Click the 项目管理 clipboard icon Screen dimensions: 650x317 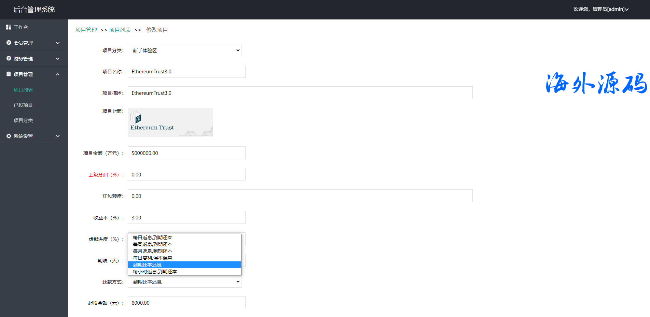[x=9, y=74]
